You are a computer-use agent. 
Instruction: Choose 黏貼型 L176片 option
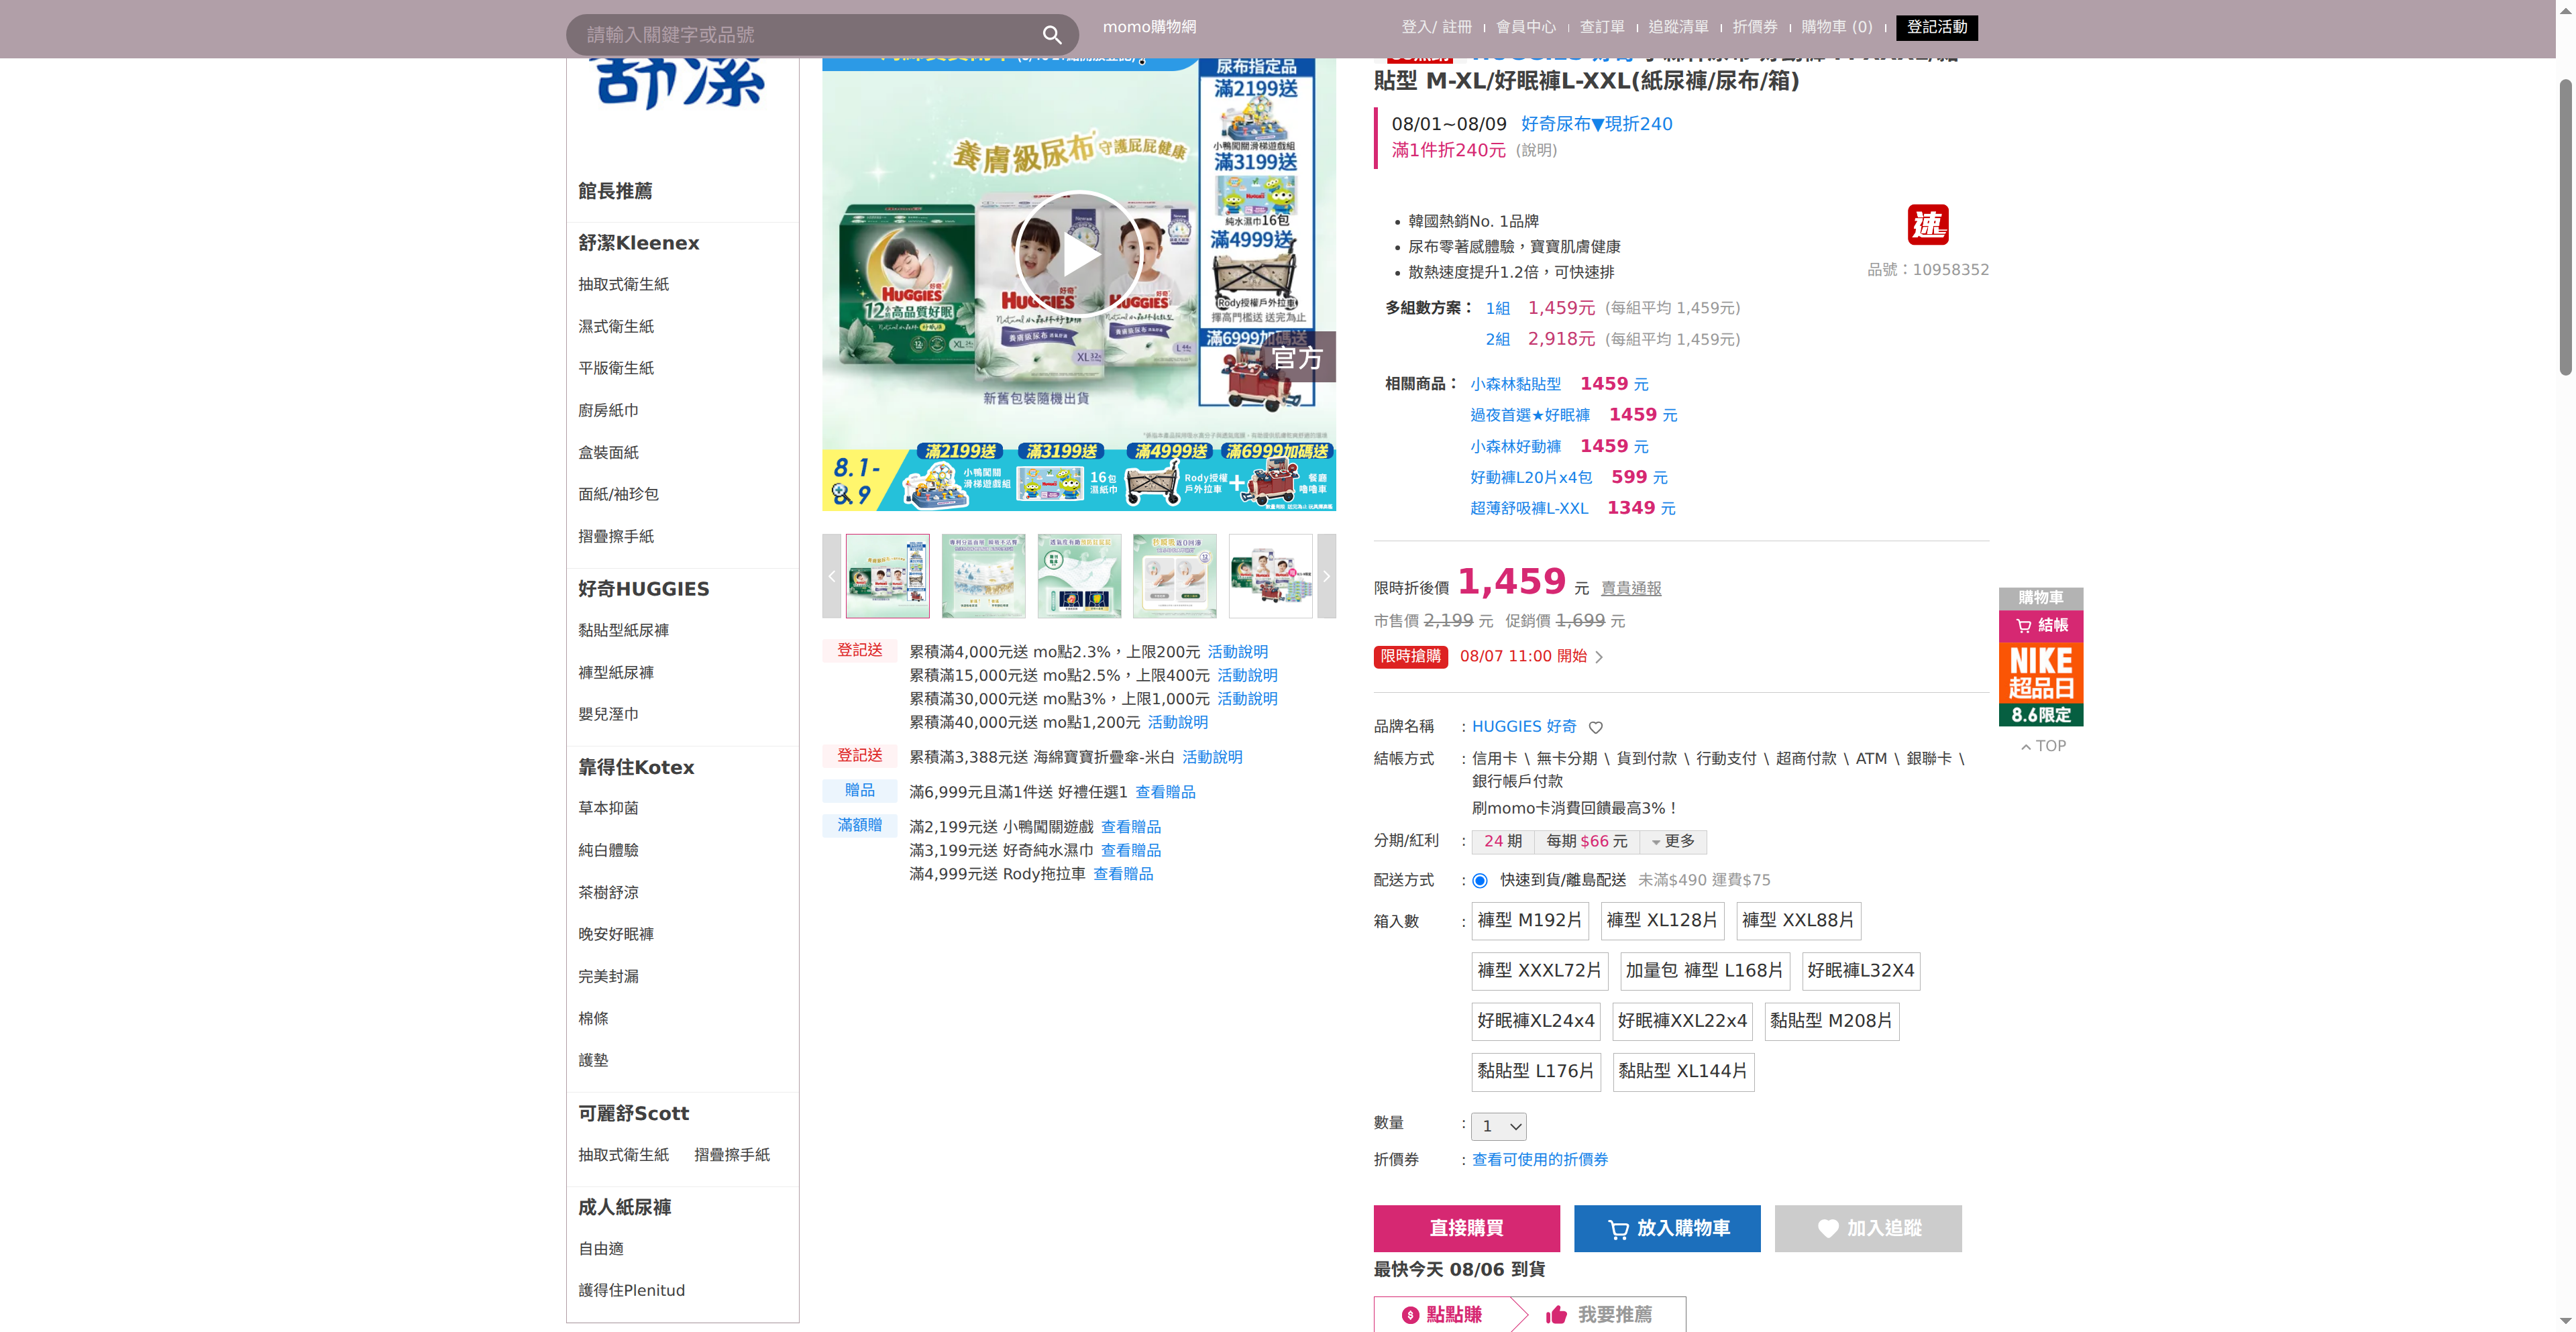[1536, 1071]
